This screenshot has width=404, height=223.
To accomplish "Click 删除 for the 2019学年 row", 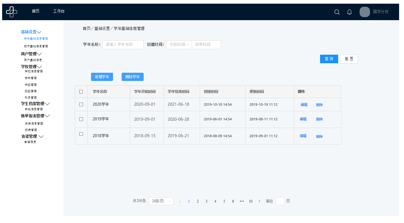I will tap(319, 119).
